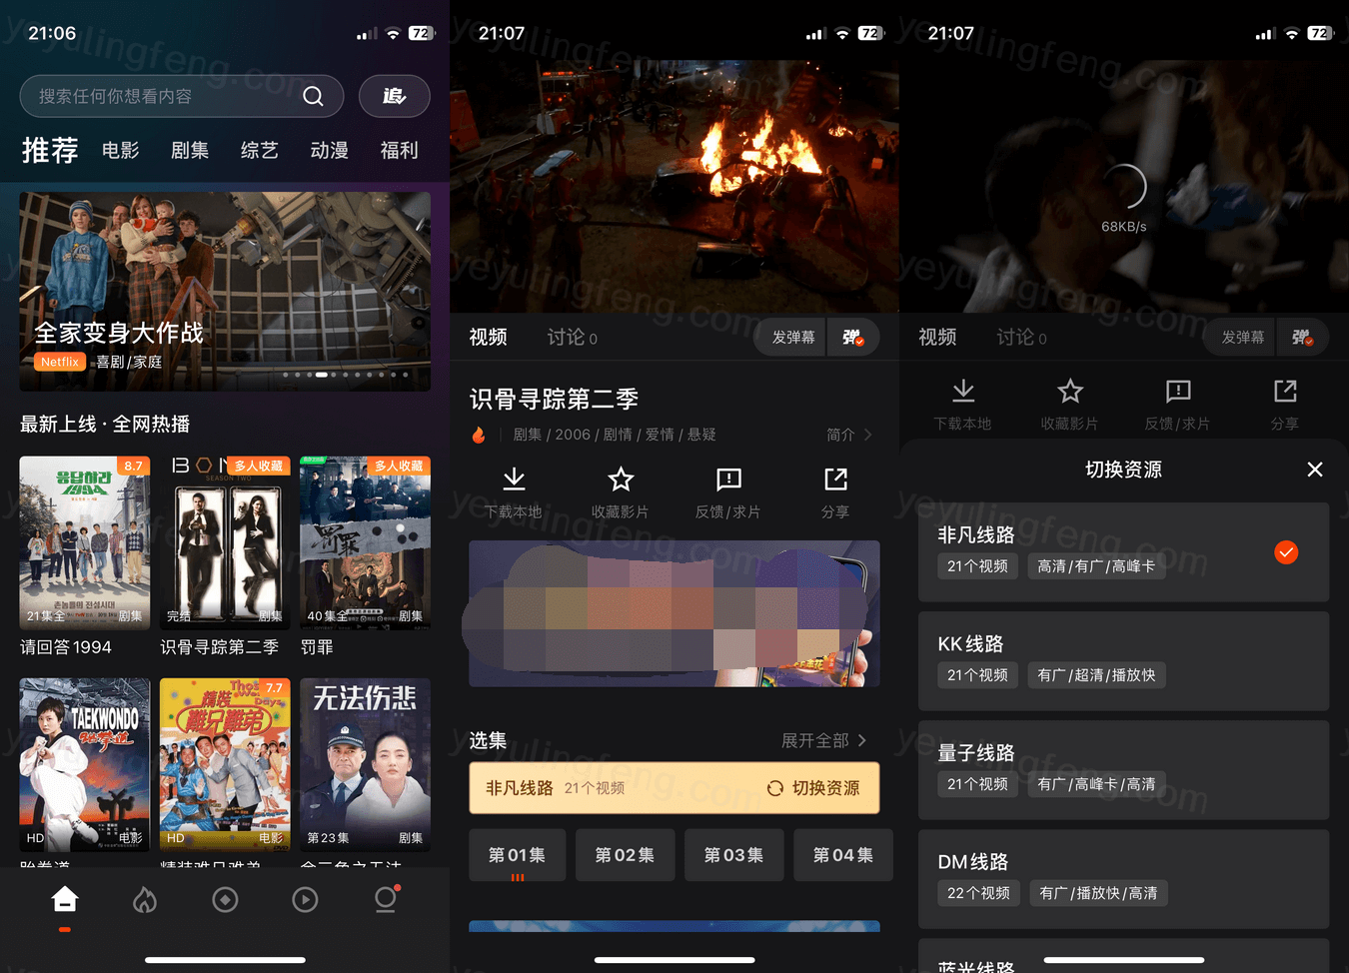
Task: Tap the signal bars icon in right status bar
Action: coord(1265,33)
